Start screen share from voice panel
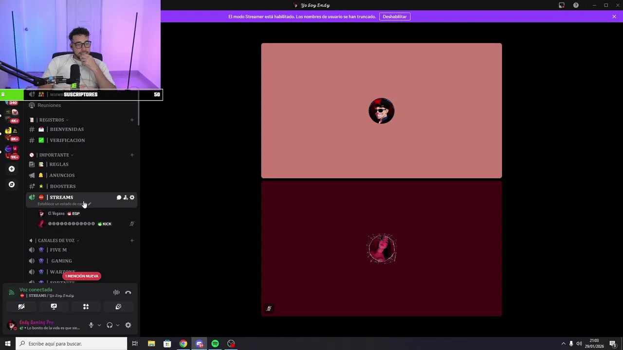 (x=54, y=307)
